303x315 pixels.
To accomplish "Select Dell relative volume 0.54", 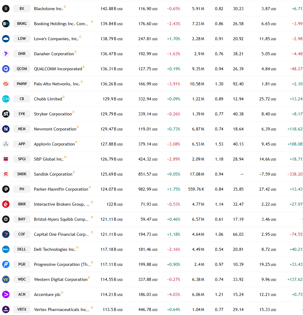I will pos(219,249).
